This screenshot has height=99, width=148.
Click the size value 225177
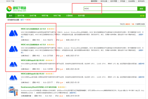tap(50, 82)
